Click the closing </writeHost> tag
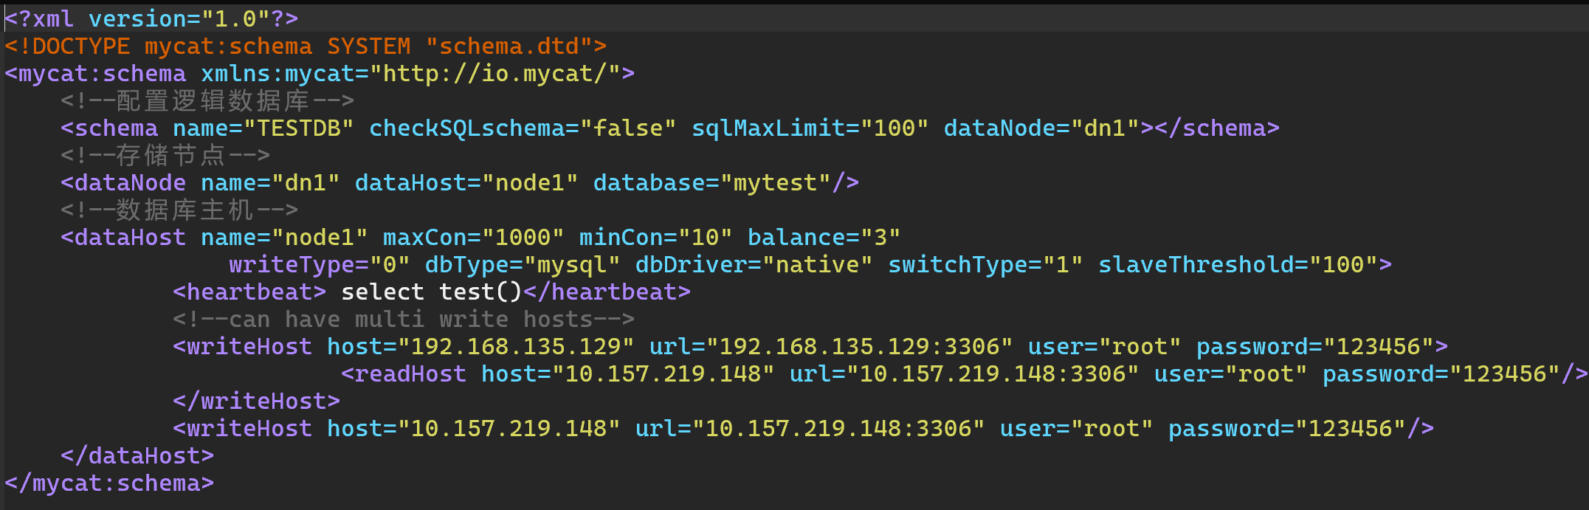 (x=257, y=402)
